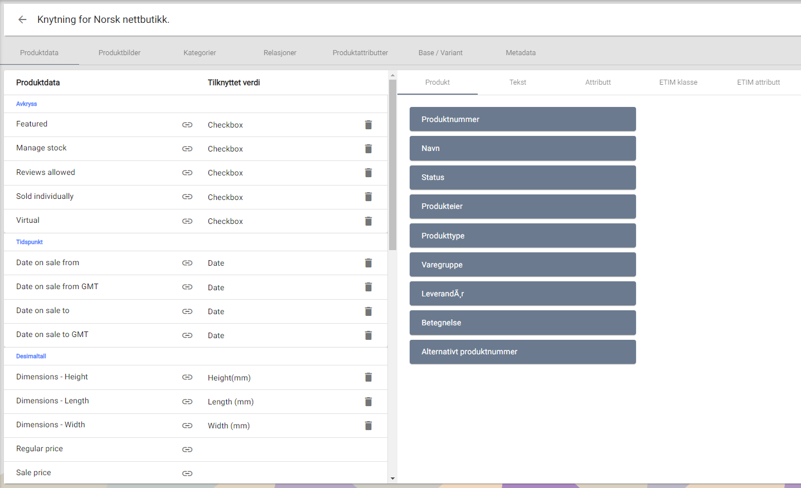Click link icon for Featured row

pos(187,125)
